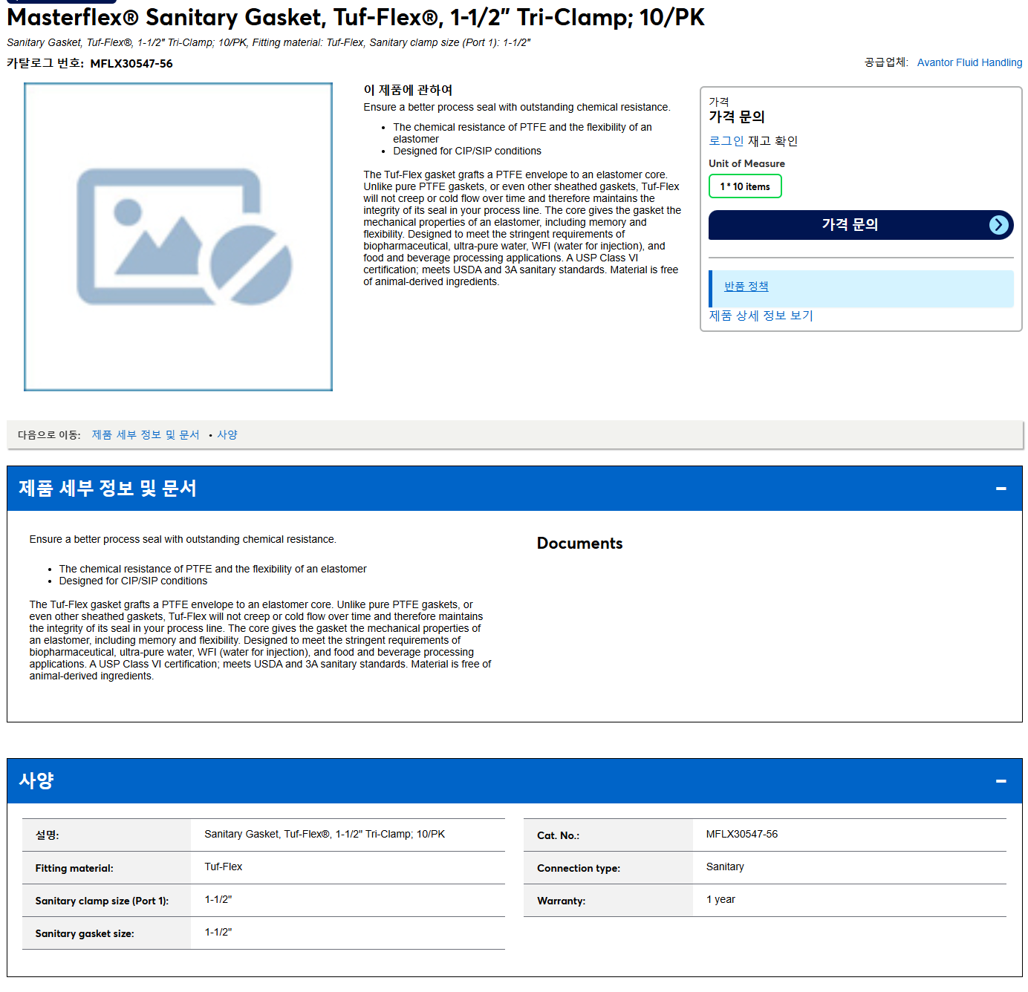Click the arrow icon on the 가격 문의 button
The width and height of the screenshot is (1028, 992).
999,225
